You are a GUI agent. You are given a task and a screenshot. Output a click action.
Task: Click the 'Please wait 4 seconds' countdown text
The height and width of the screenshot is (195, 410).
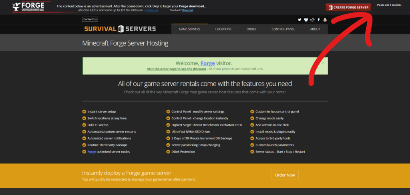390,5
